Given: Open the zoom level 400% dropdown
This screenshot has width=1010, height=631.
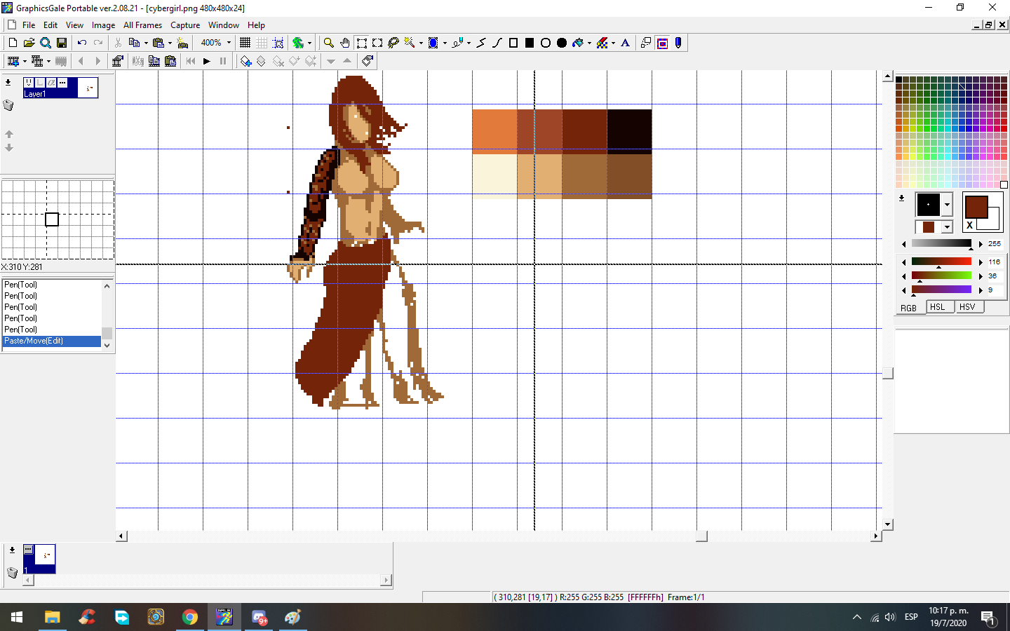Looking at the screenshot, I should coord(229,43).
